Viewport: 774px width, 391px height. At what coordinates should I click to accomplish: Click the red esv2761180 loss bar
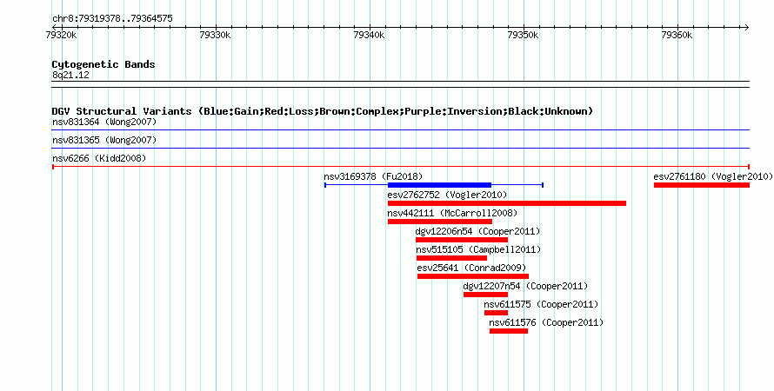[702, 185]
